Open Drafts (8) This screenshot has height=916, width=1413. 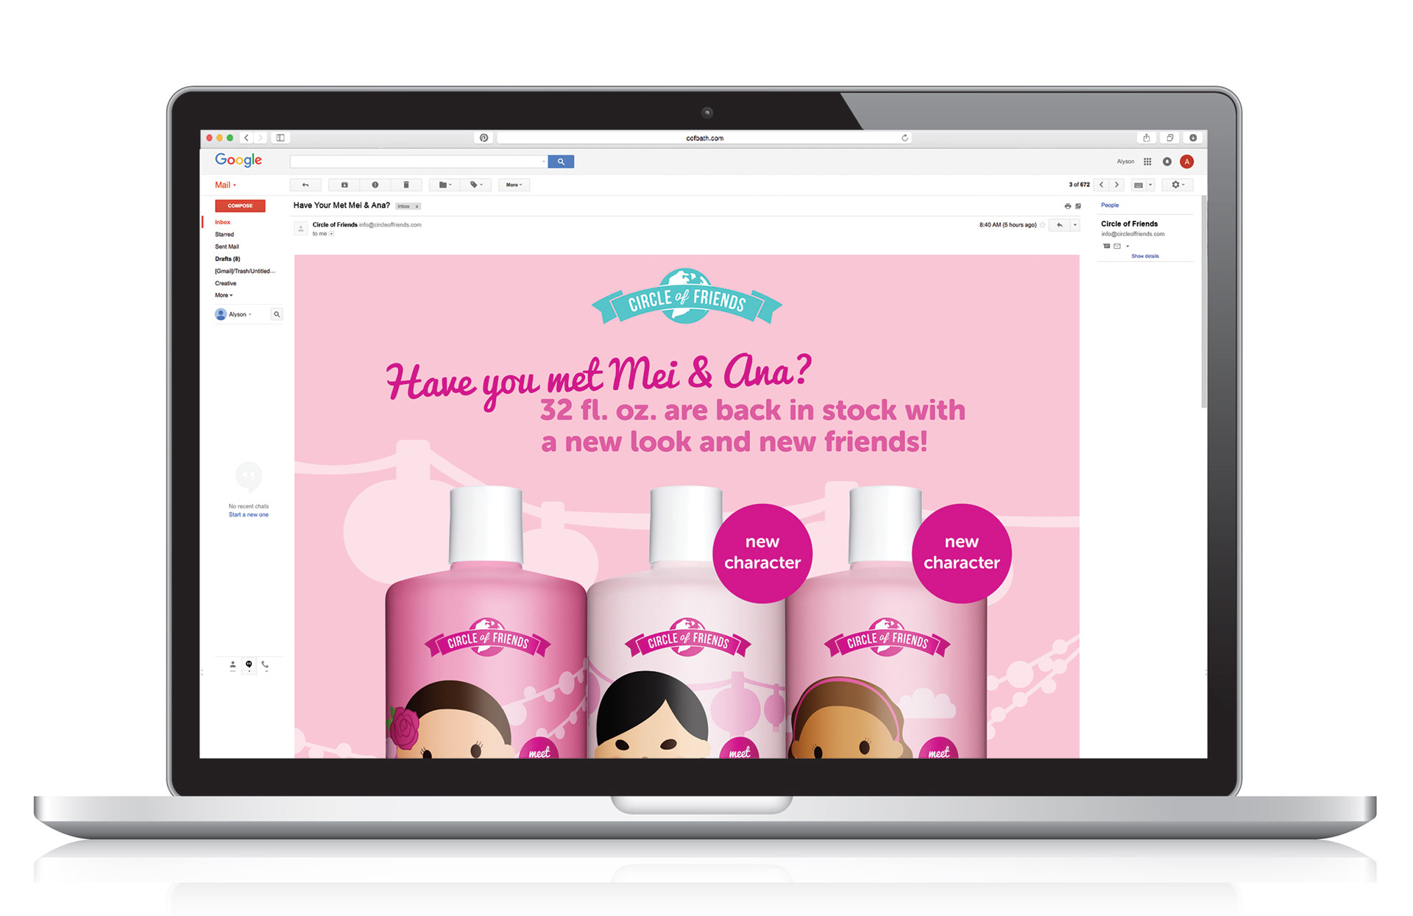pyautogui.click(x=227, y=259)
